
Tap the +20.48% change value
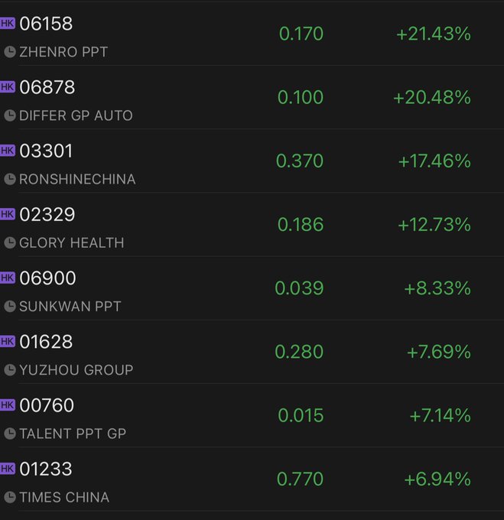tap(431, 97)
